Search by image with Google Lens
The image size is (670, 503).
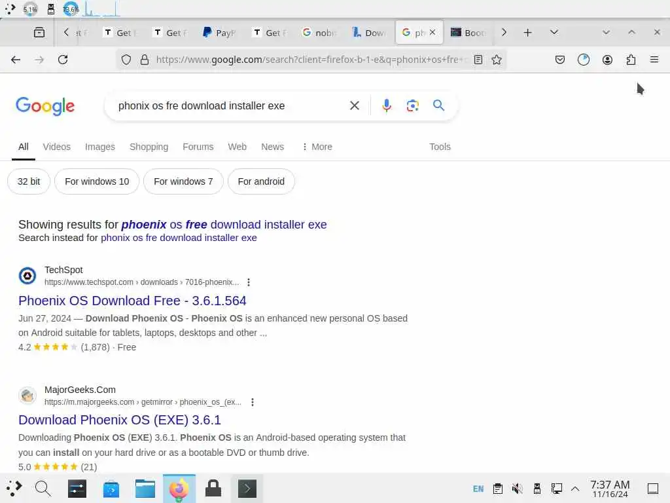(x=412, y=105)
